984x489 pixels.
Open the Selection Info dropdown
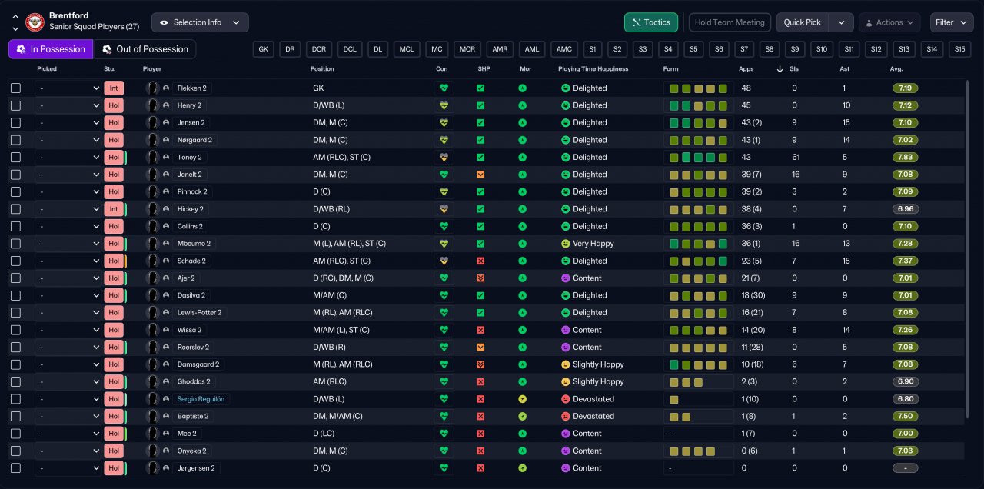click(x=200, y=22)
